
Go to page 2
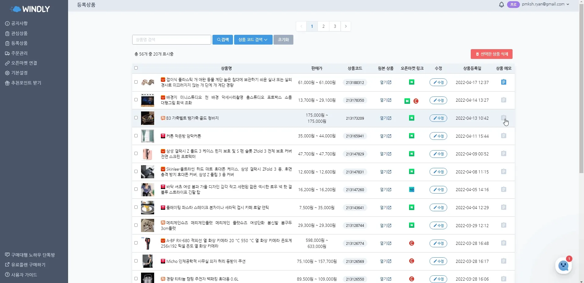323,26
